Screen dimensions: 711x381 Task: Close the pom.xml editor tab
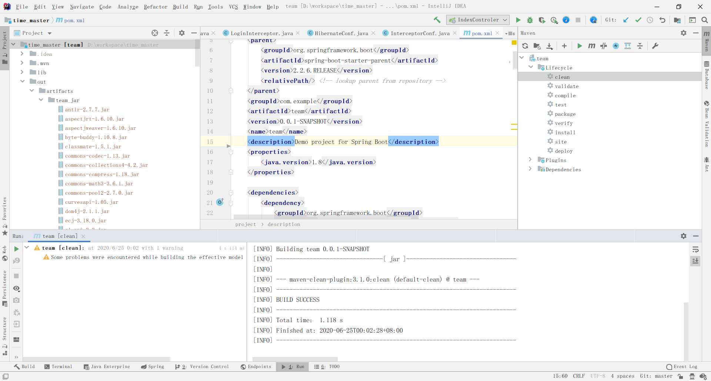(x=497, y=33)
